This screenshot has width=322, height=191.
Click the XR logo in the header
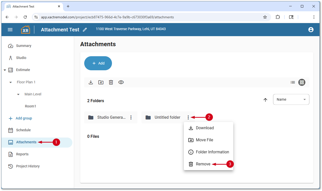[25, 30]
